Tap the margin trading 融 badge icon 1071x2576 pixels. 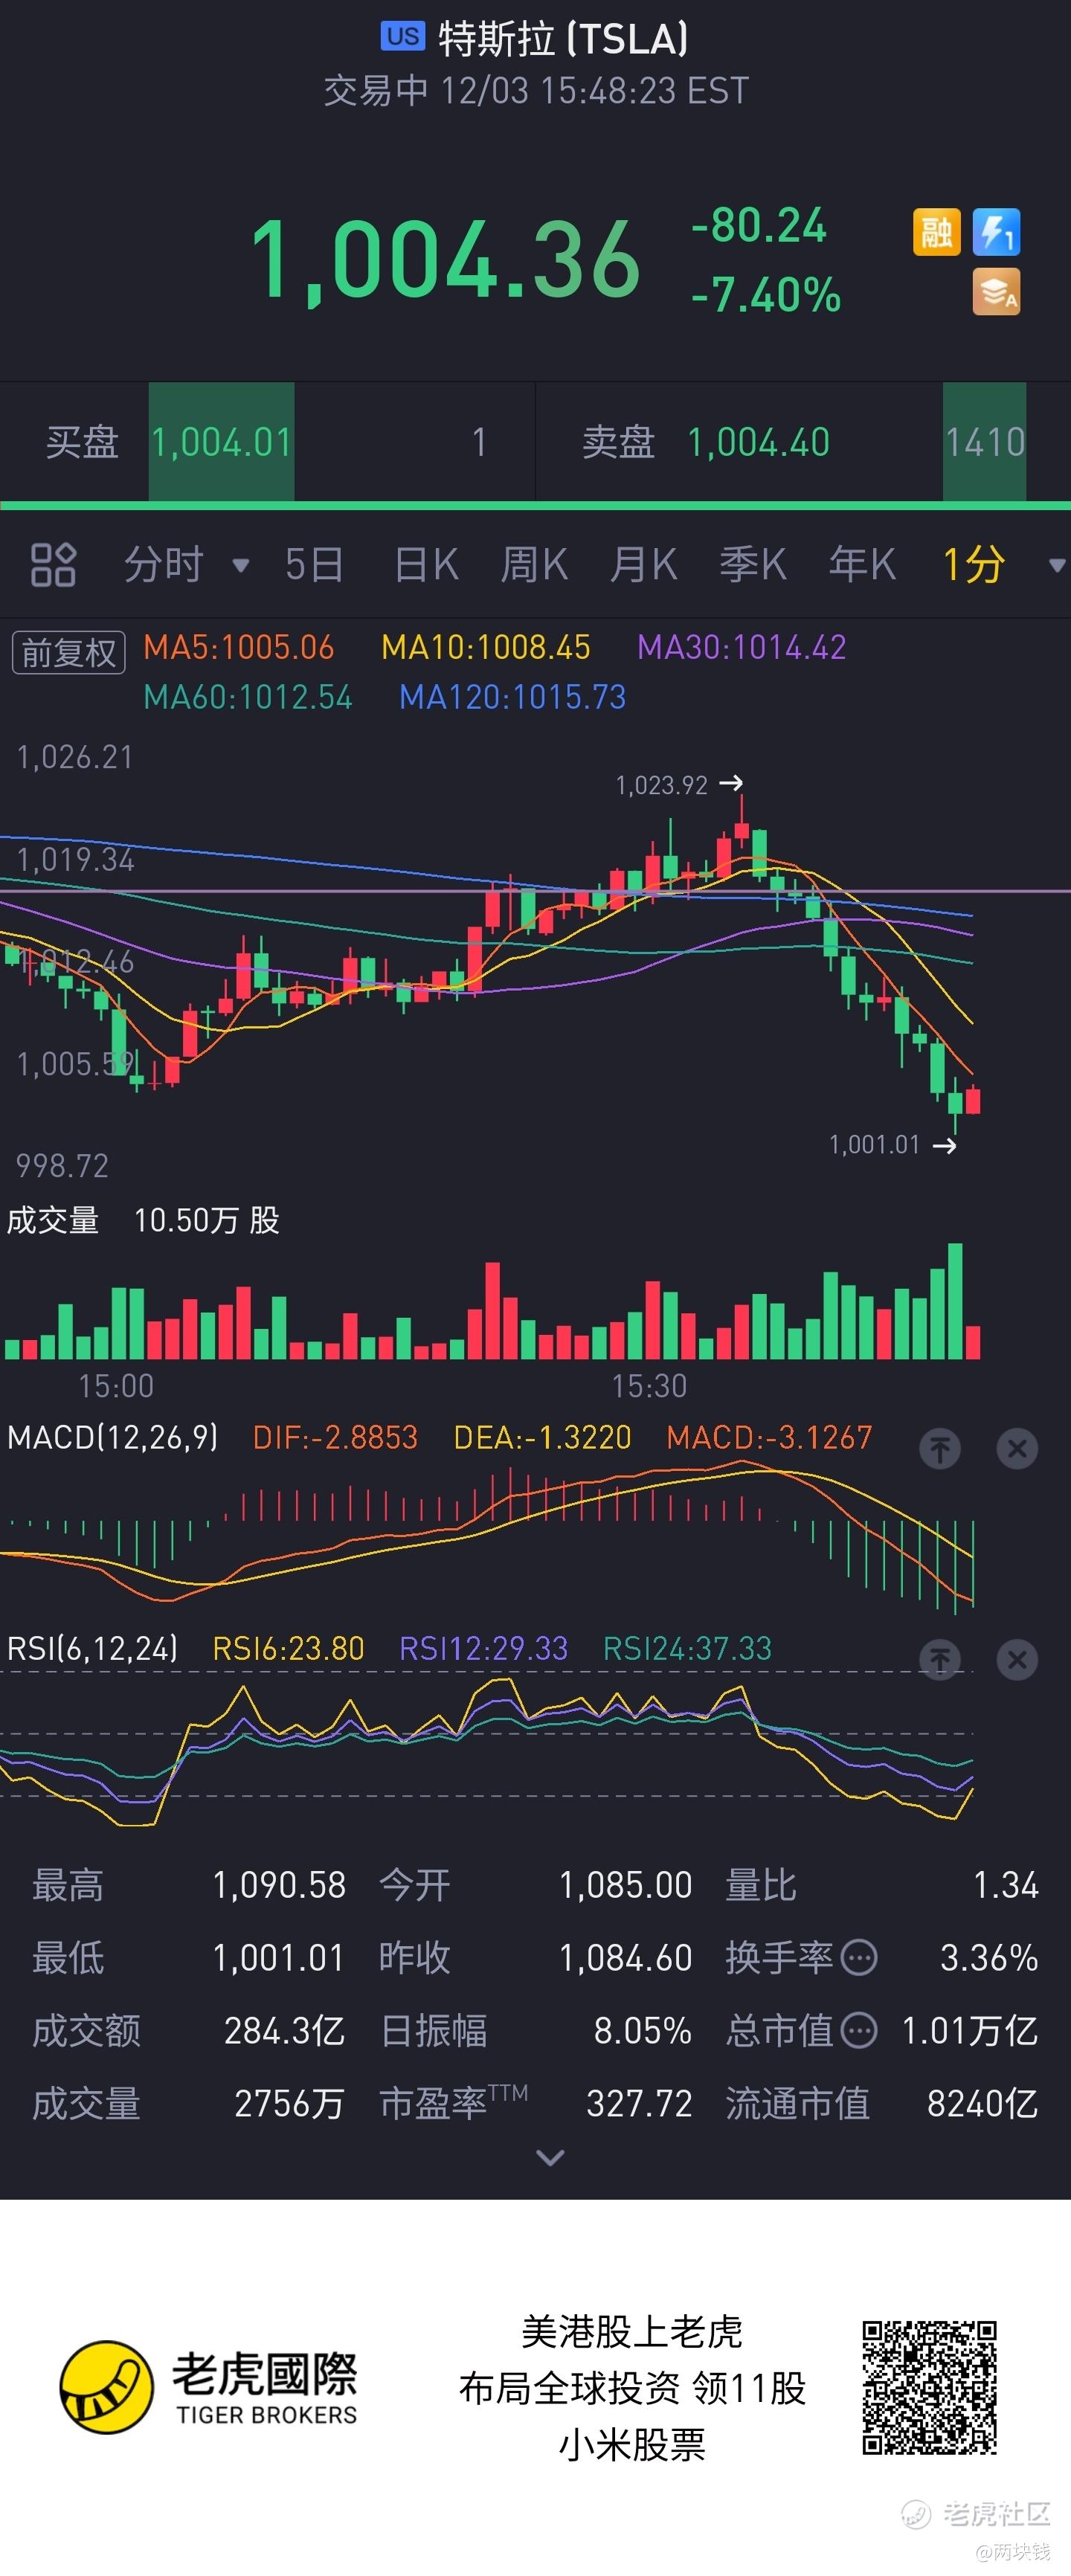click(x=936, y=233)
